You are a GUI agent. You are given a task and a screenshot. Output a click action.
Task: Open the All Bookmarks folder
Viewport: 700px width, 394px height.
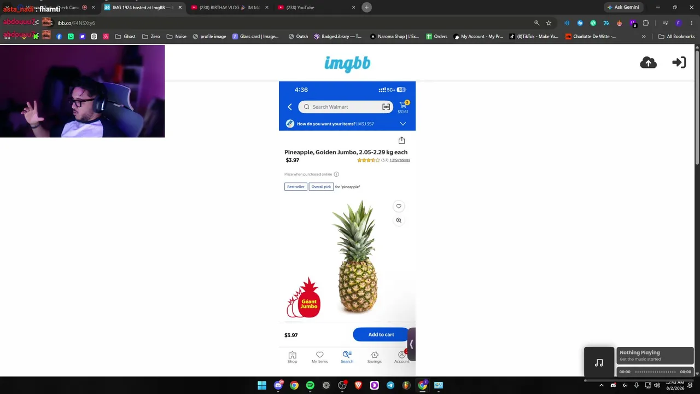(x=676, y=37)
